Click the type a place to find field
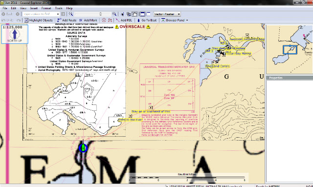The image size is (313, 187). (x=40, y=14)
